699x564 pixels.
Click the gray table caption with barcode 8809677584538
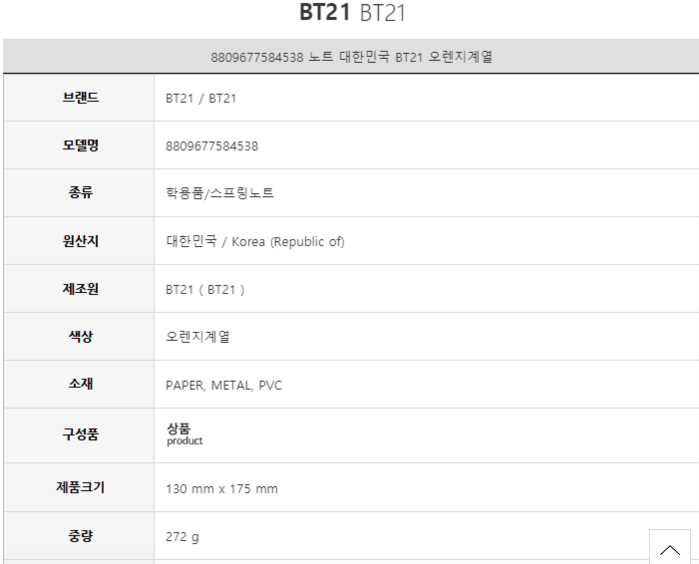click(x=351, y=57)
